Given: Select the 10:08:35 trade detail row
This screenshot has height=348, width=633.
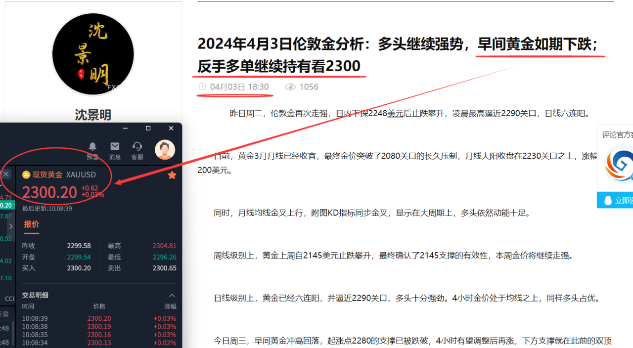Looking at the screenshot, I should 99,335.
